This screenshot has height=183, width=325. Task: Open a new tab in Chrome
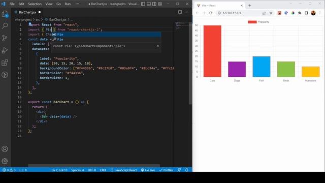coord(250,6)
